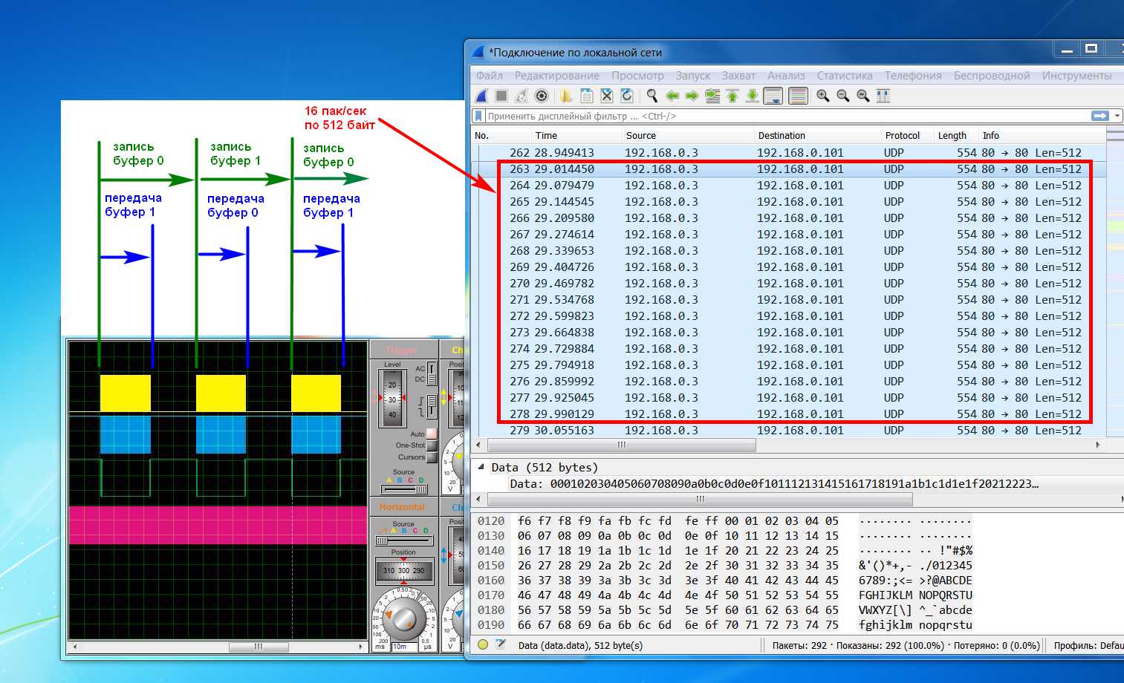The image size is (1124, 683).
Task: Save the capture file from the toolbar
Action: pyautogui.click(x=587, y=96)
